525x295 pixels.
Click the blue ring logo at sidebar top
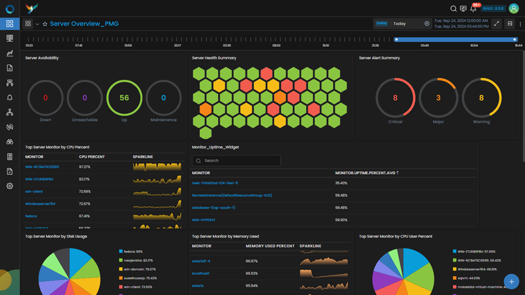10,9
